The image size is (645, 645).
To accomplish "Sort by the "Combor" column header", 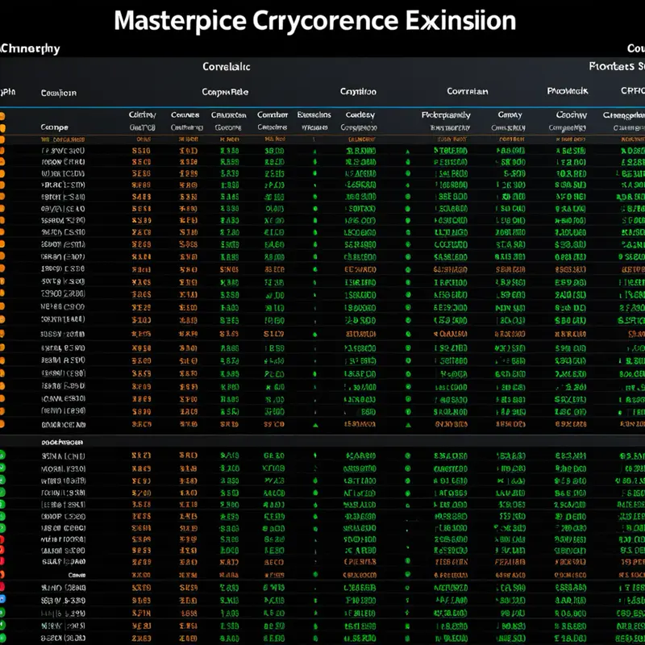I will click(x=273, y=114).
